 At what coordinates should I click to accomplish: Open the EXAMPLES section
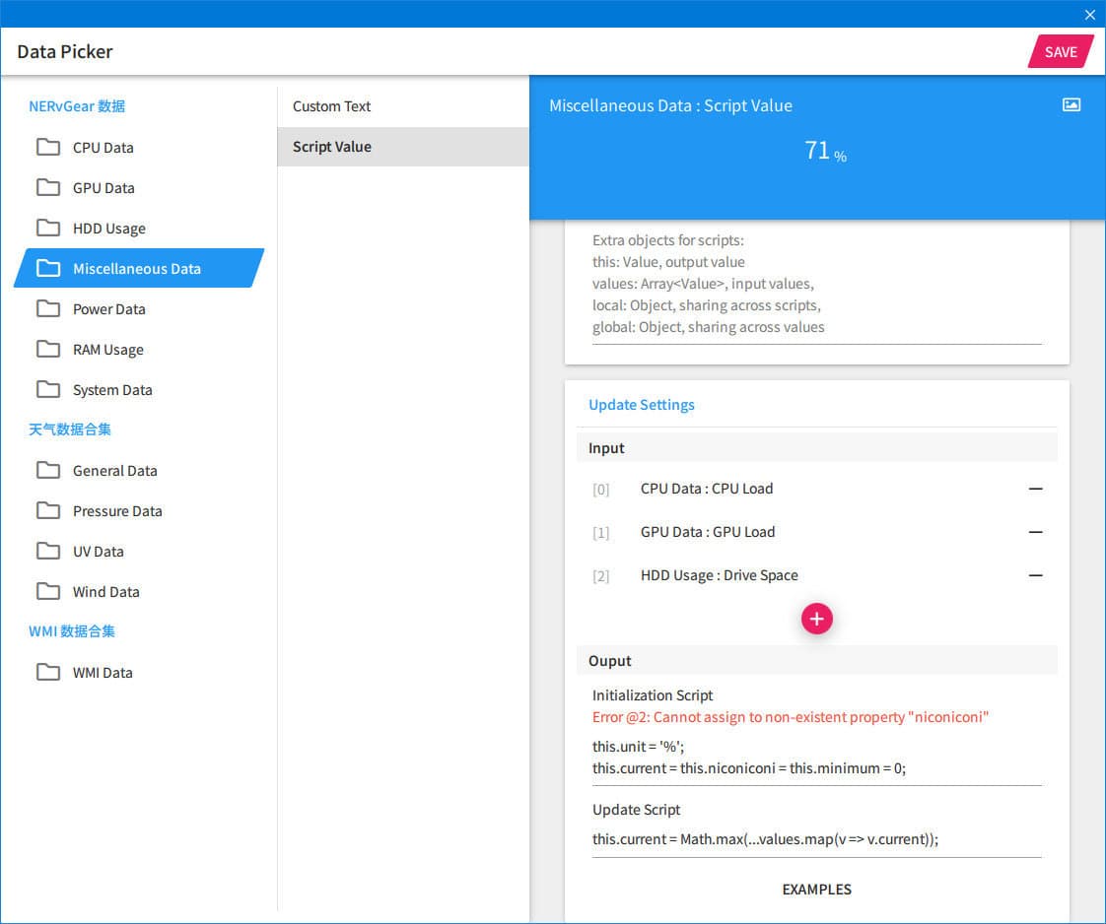tap(817, 890)
